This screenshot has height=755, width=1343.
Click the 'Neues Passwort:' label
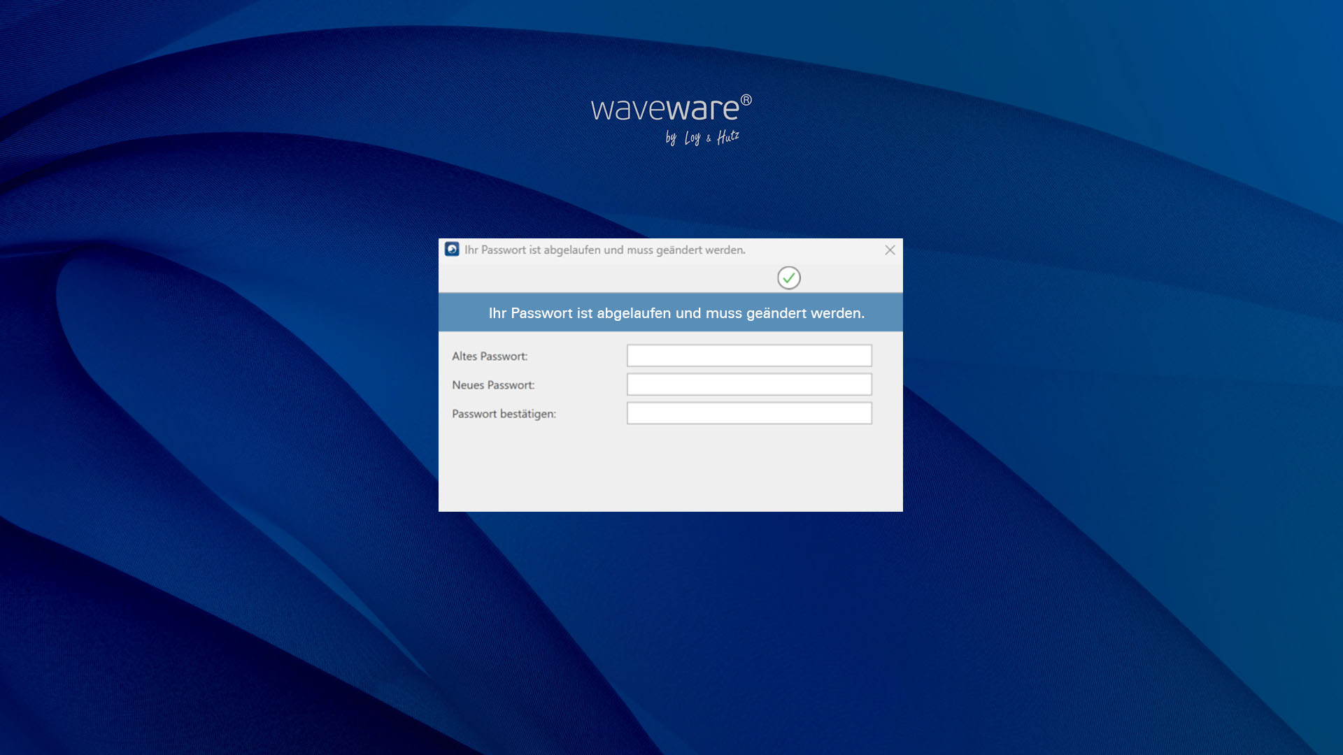(493, 385)
